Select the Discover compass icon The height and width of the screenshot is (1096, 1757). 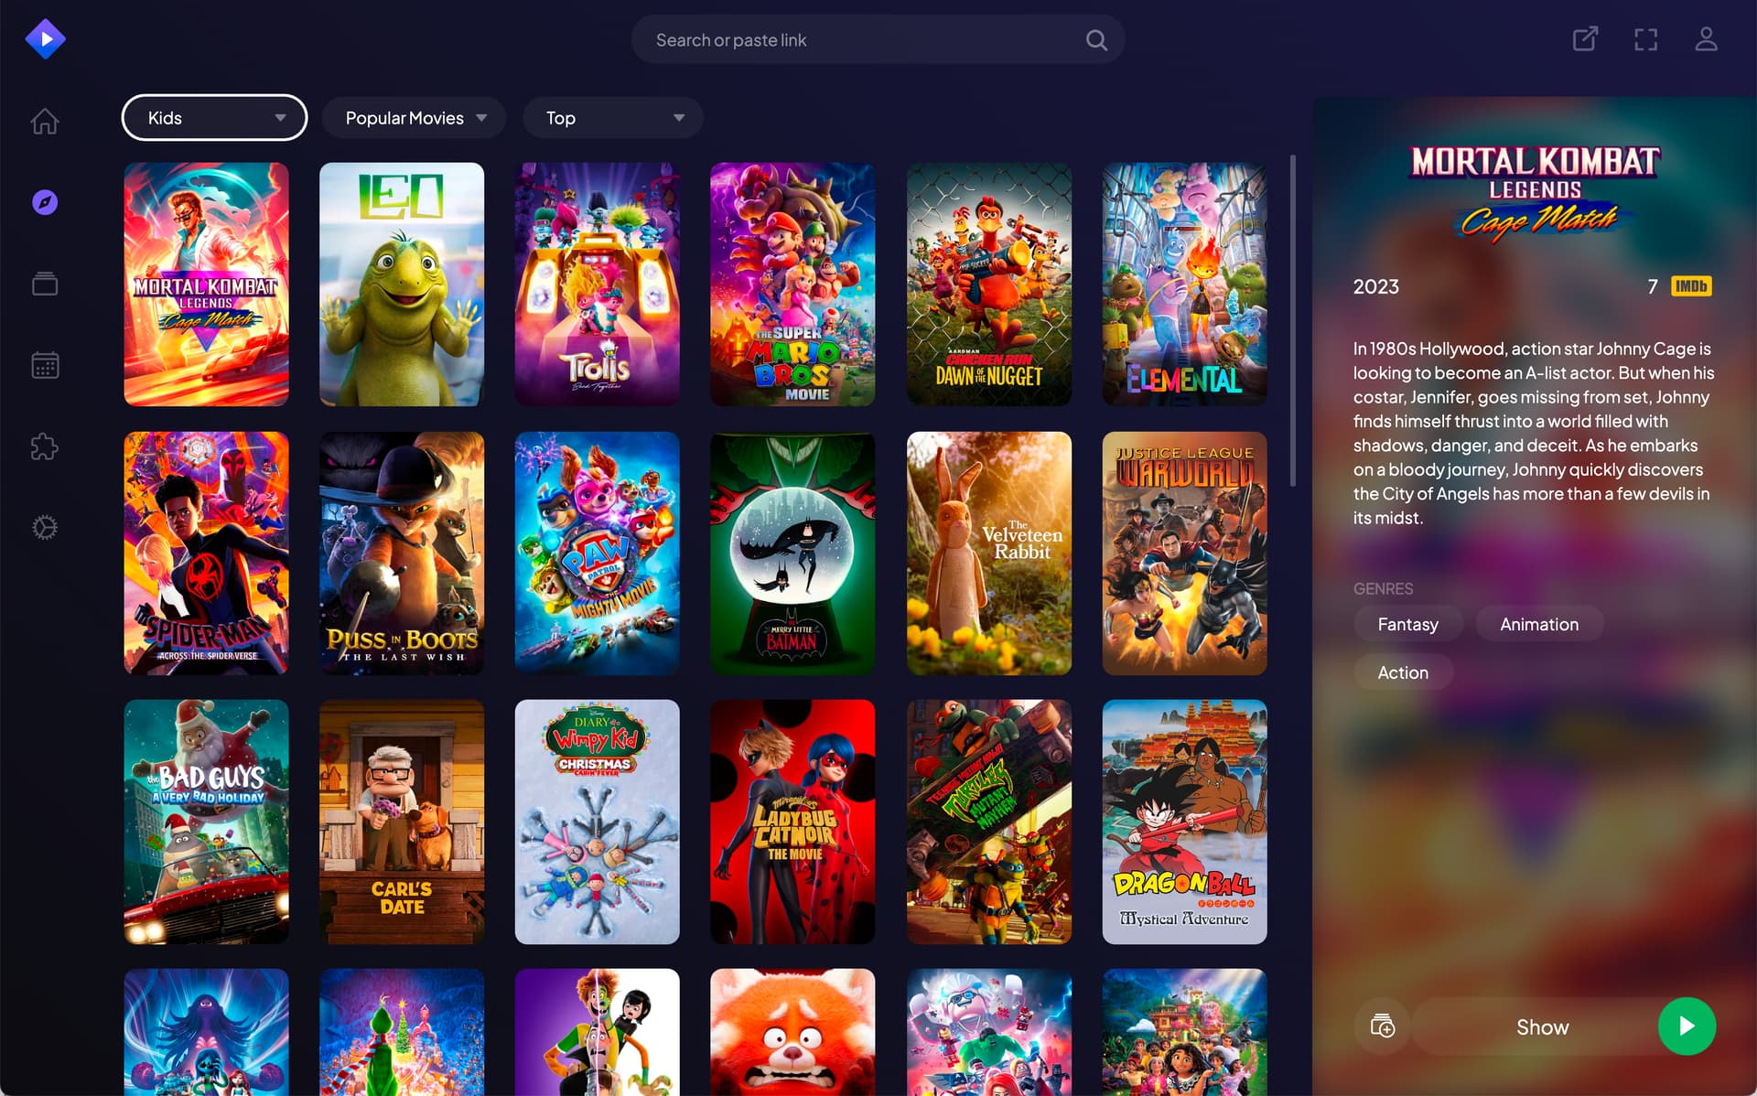[x=45, y=202]
